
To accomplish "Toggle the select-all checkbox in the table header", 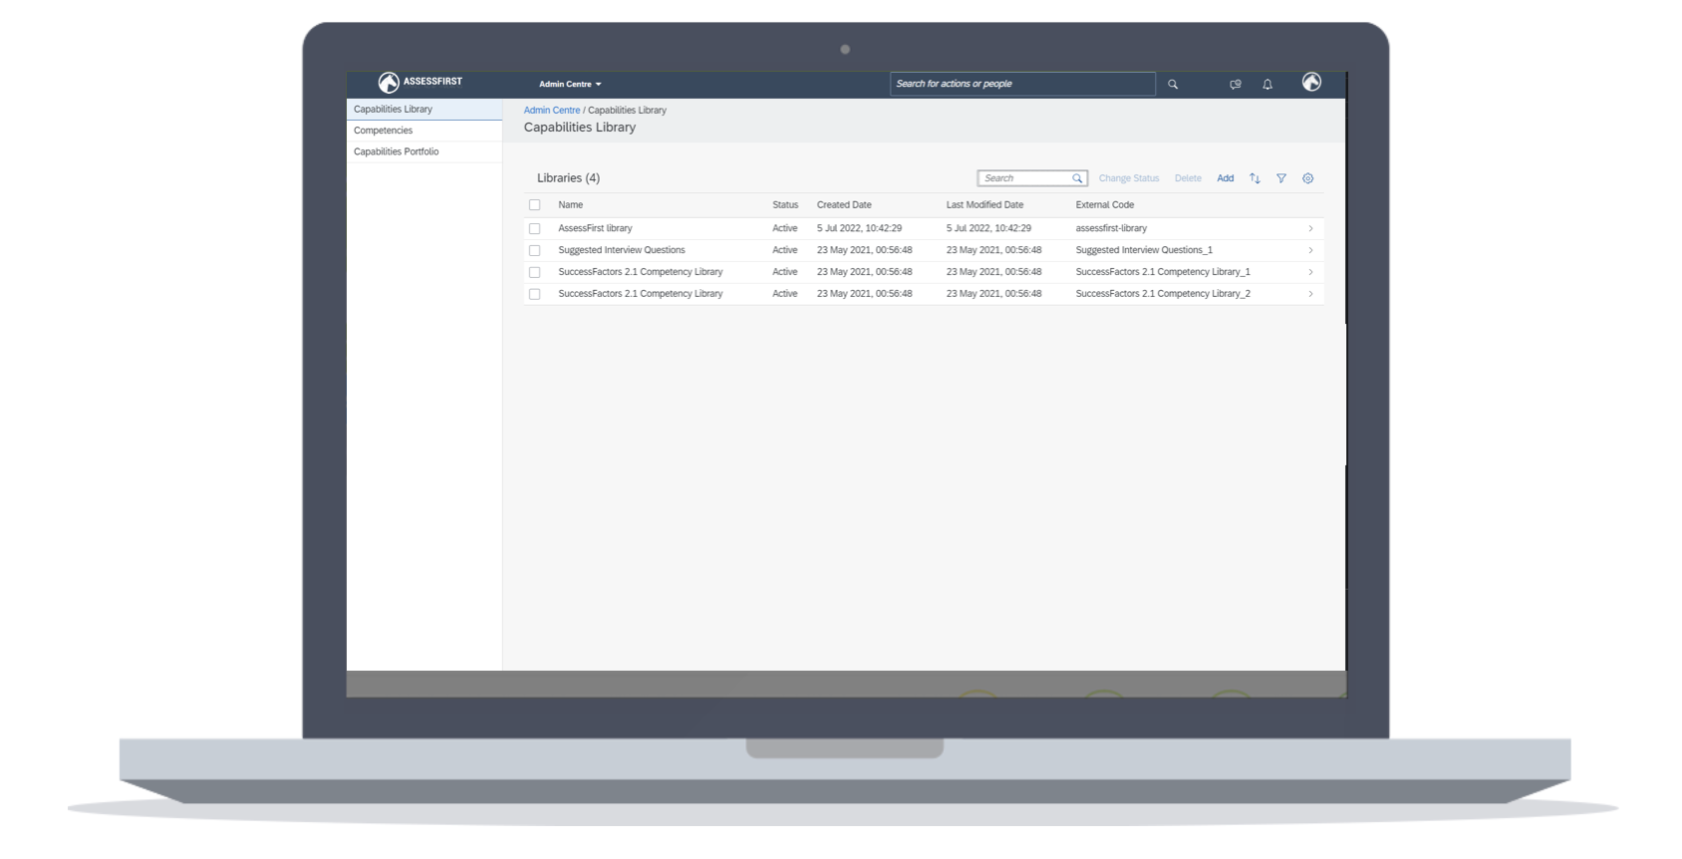I will [x=535, y=205].
